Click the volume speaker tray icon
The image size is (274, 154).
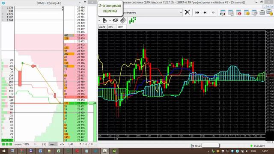tap(247, 151)
